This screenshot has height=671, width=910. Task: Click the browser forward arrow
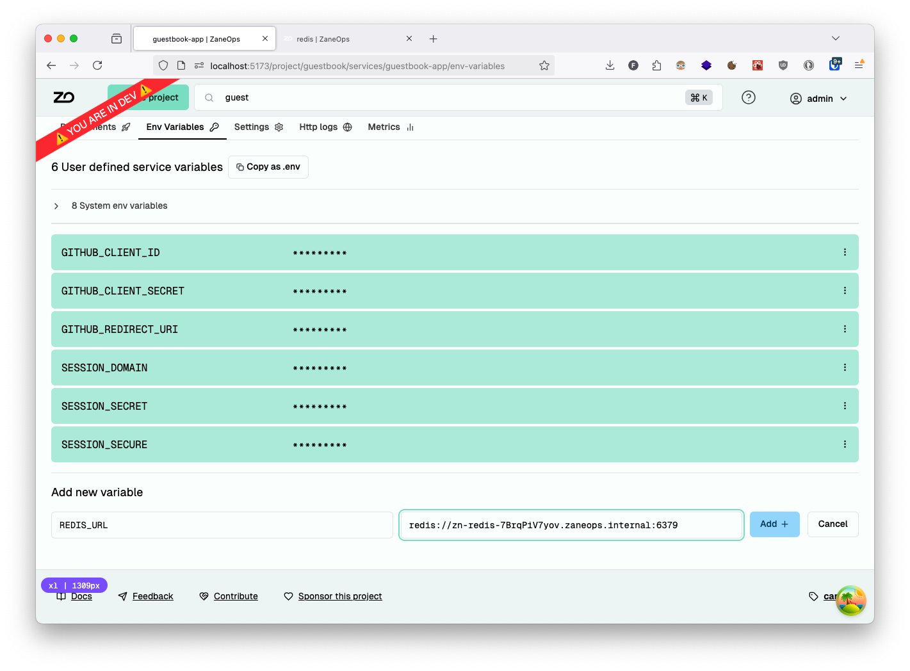(x=74, y=65)
